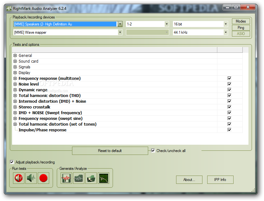The image size is (264, 201).
Task: Click the ASIO button
Action: (x=241, y=34)
